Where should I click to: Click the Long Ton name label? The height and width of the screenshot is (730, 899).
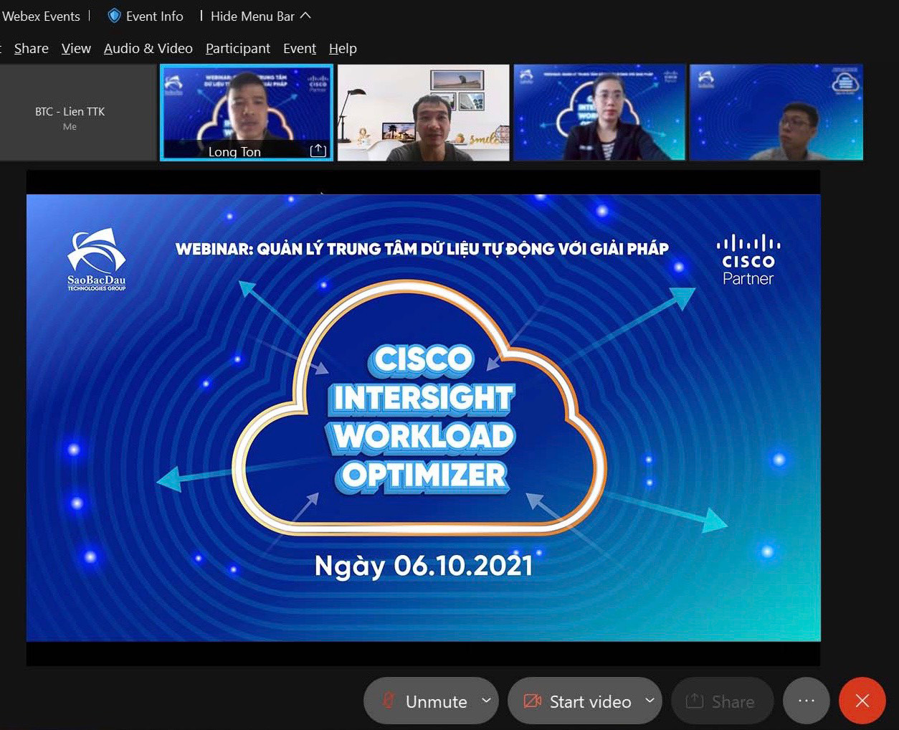coord(234,151)
